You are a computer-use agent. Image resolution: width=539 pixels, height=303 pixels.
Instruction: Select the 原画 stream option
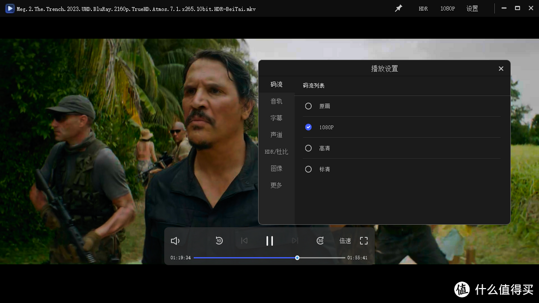(401, 106)
